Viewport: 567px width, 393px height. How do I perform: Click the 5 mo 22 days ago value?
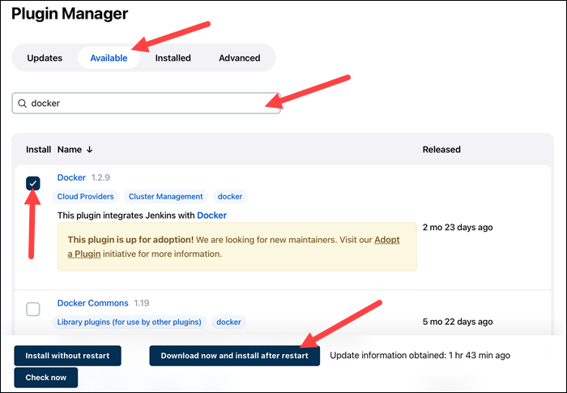[x=458, y=322]
